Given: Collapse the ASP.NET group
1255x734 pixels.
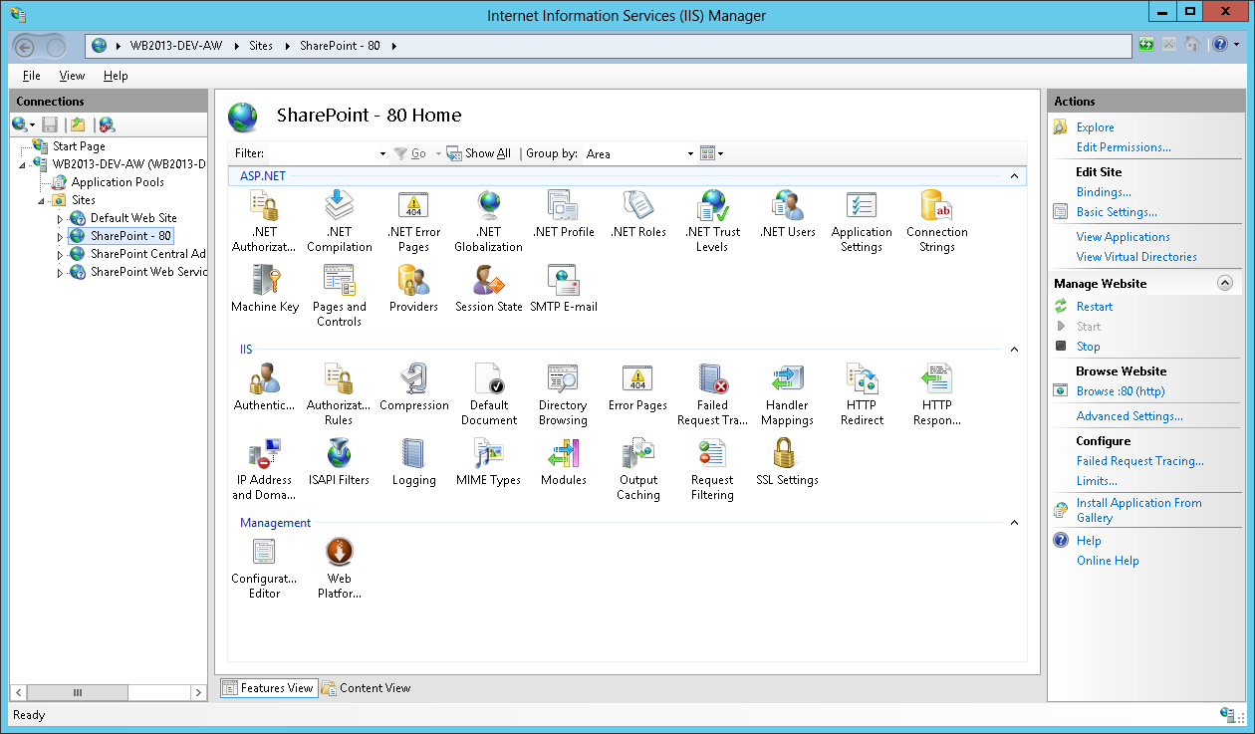Looking at the screenshot, I should [x=1015, y=176].
